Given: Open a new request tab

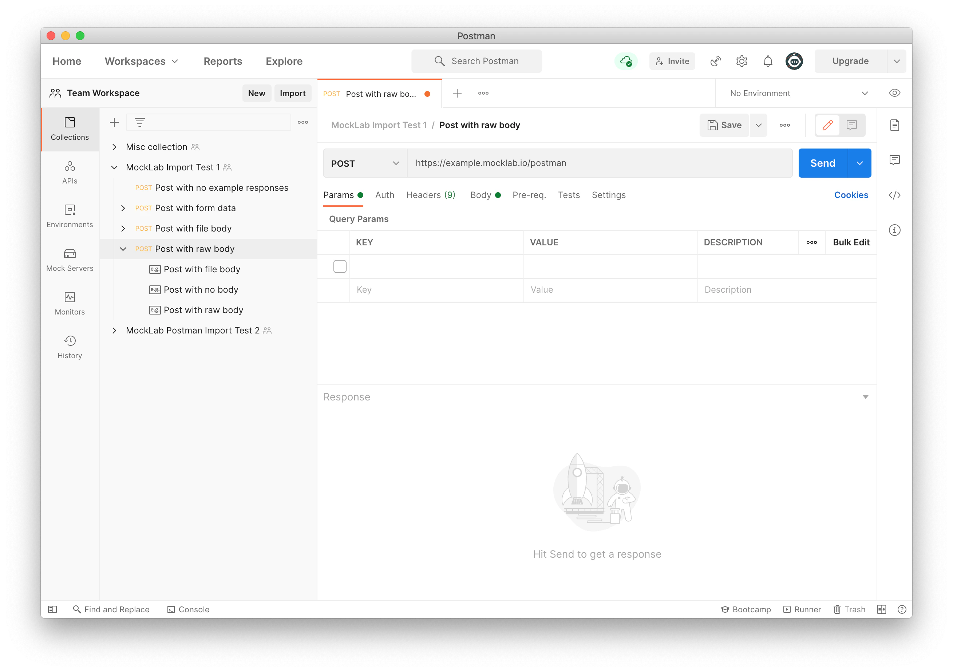Looking at the screenshot, I should coord(457,94).
